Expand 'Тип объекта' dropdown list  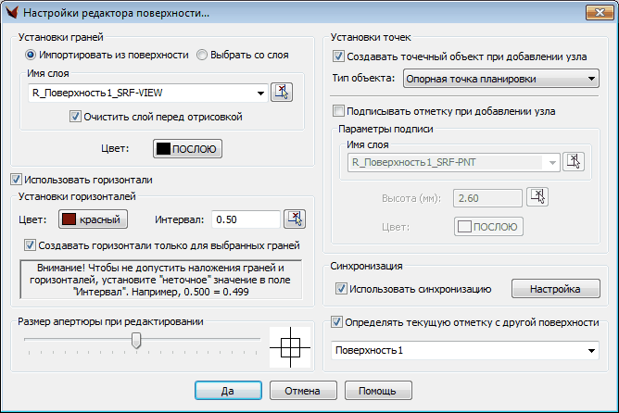point(591,79)
